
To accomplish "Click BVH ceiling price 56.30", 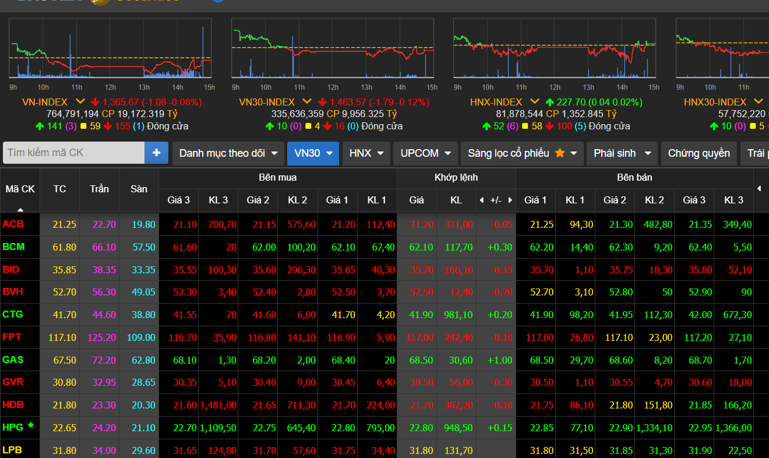I will coord(104,292).
